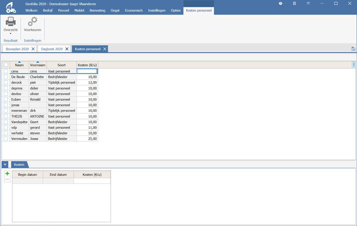The image size is (357, 226).
Task: Check the box for De Beule
Action: pos(6,77)
